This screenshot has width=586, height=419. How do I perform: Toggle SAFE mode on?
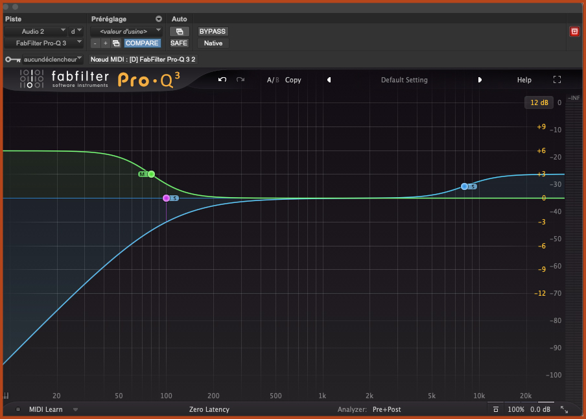pos(178,43)
